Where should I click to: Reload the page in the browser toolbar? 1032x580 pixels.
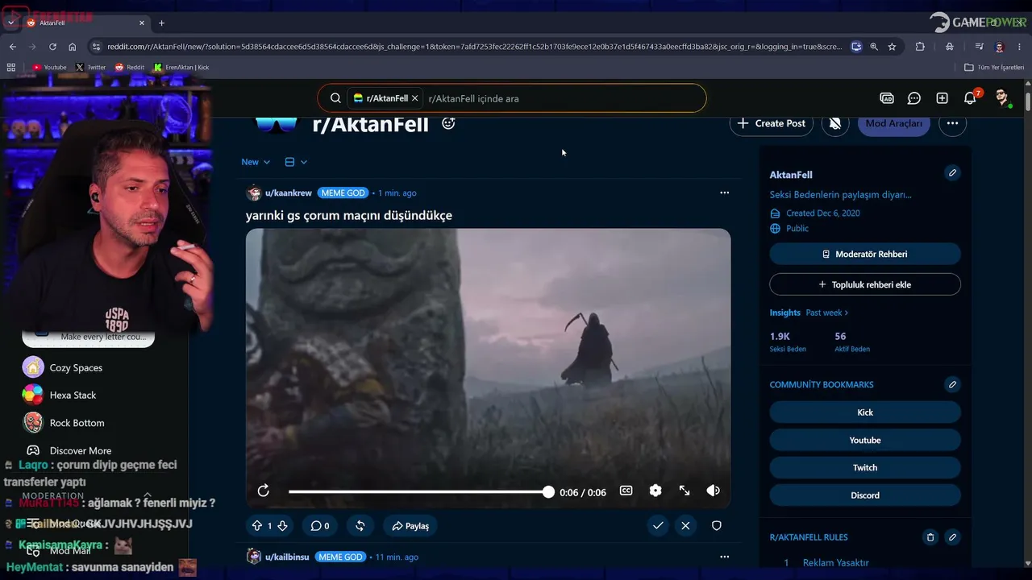(52, 47)
